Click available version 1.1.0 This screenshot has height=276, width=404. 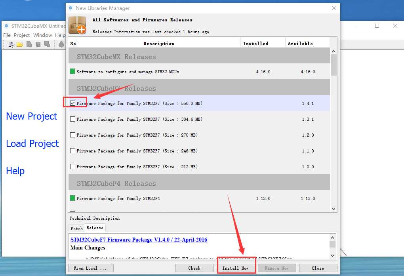(308, 151)
